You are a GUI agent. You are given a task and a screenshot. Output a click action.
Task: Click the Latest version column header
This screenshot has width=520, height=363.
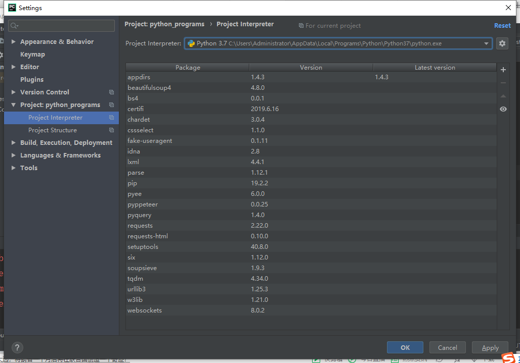click(x=435, y=68)
